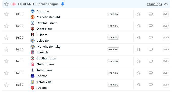Click the pin icon next to Premier League
This screenshot has width=173, height=92.
pos(63,4)
